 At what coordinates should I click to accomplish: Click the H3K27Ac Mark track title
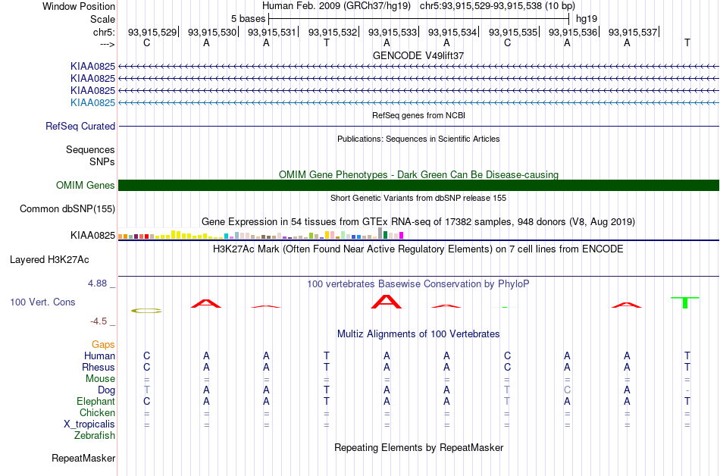[418, 249]
